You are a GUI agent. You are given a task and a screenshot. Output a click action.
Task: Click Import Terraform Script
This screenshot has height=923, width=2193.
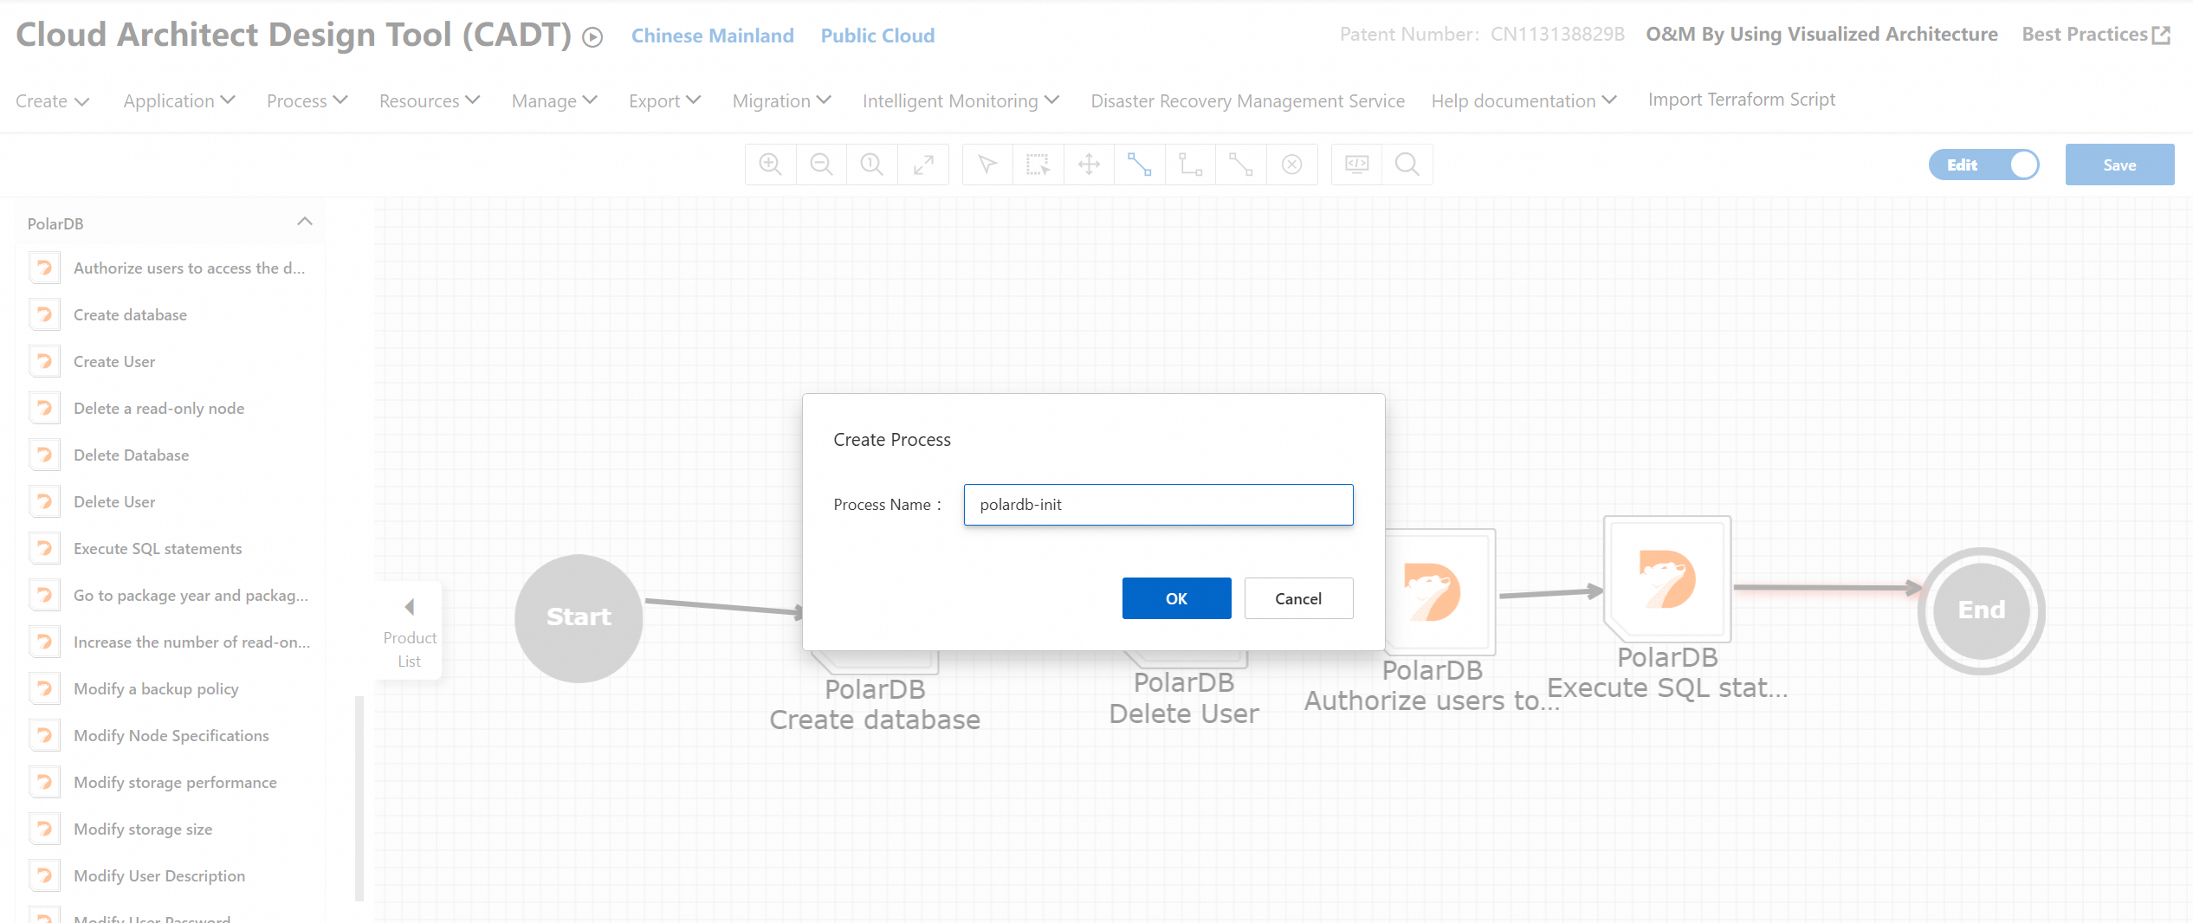pos(1741,100)
